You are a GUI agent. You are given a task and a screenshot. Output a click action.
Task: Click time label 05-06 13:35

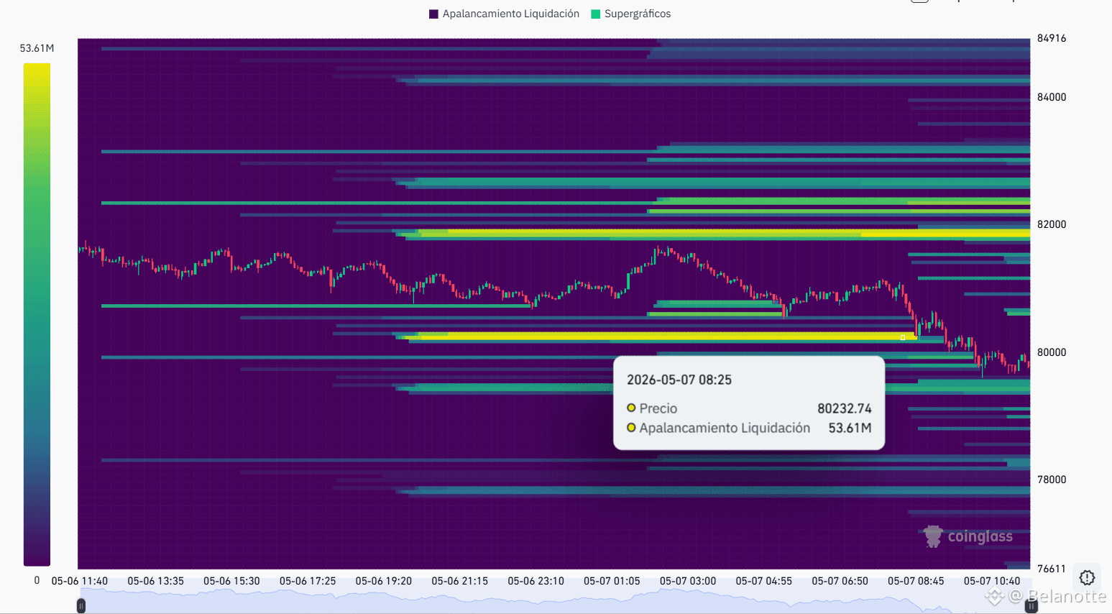coord(155,581)
